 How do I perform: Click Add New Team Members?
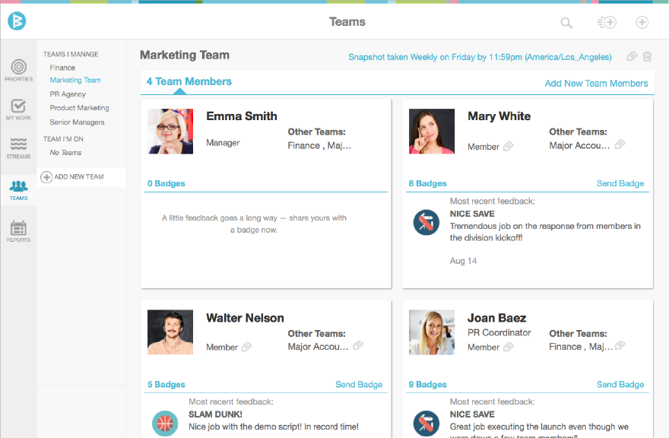click(x=596, y=83)
